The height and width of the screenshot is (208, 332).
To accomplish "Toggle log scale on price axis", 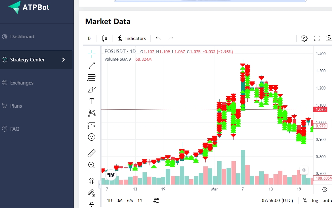I will [x=315, y=200].
